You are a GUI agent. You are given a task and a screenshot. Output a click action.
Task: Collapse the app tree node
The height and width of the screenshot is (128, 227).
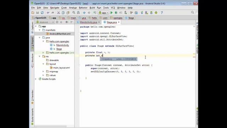36,26
